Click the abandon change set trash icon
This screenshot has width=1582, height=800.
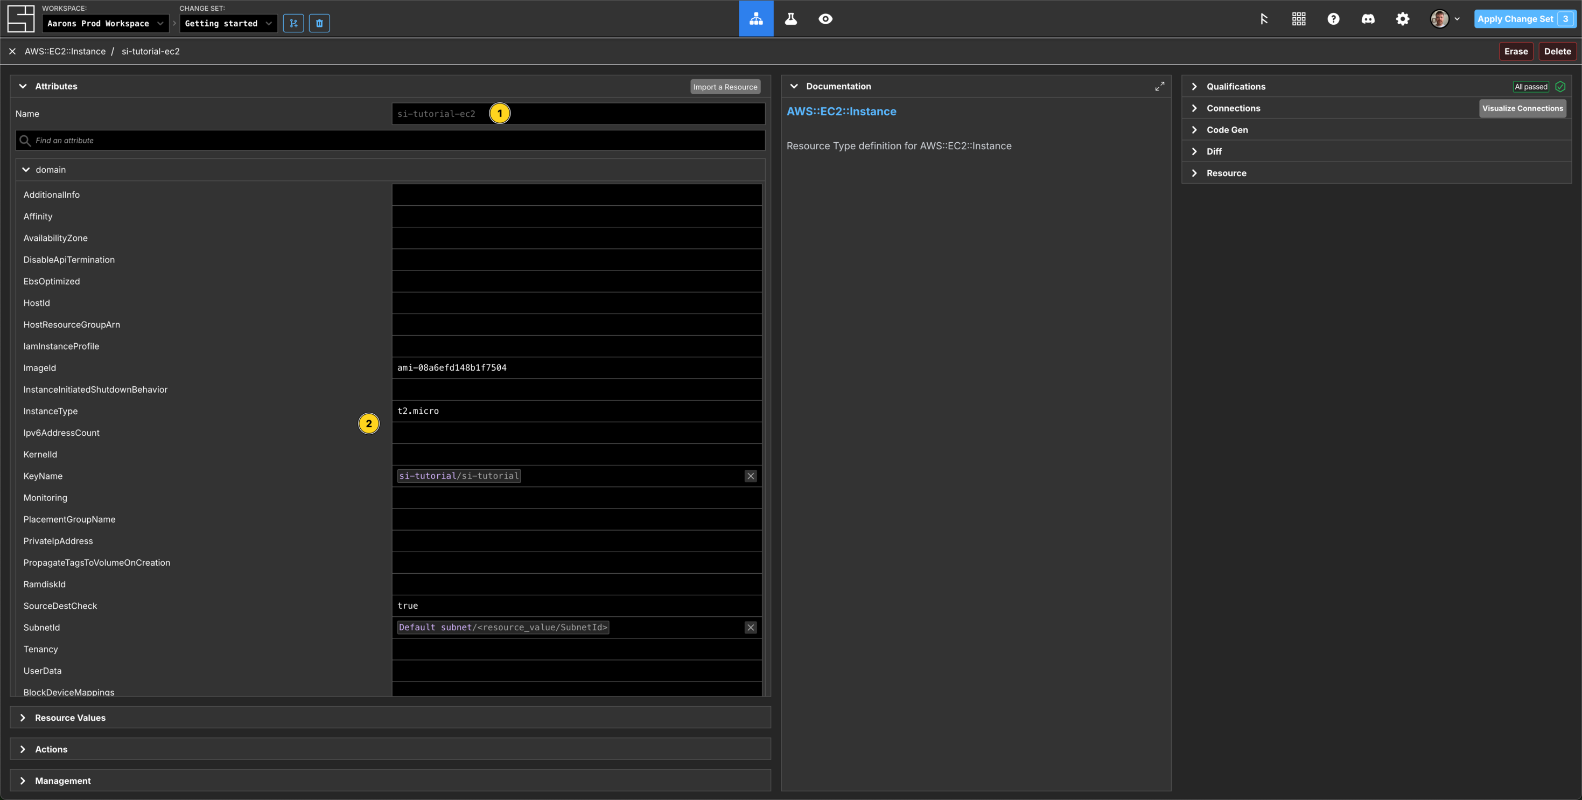coord(319,23)
